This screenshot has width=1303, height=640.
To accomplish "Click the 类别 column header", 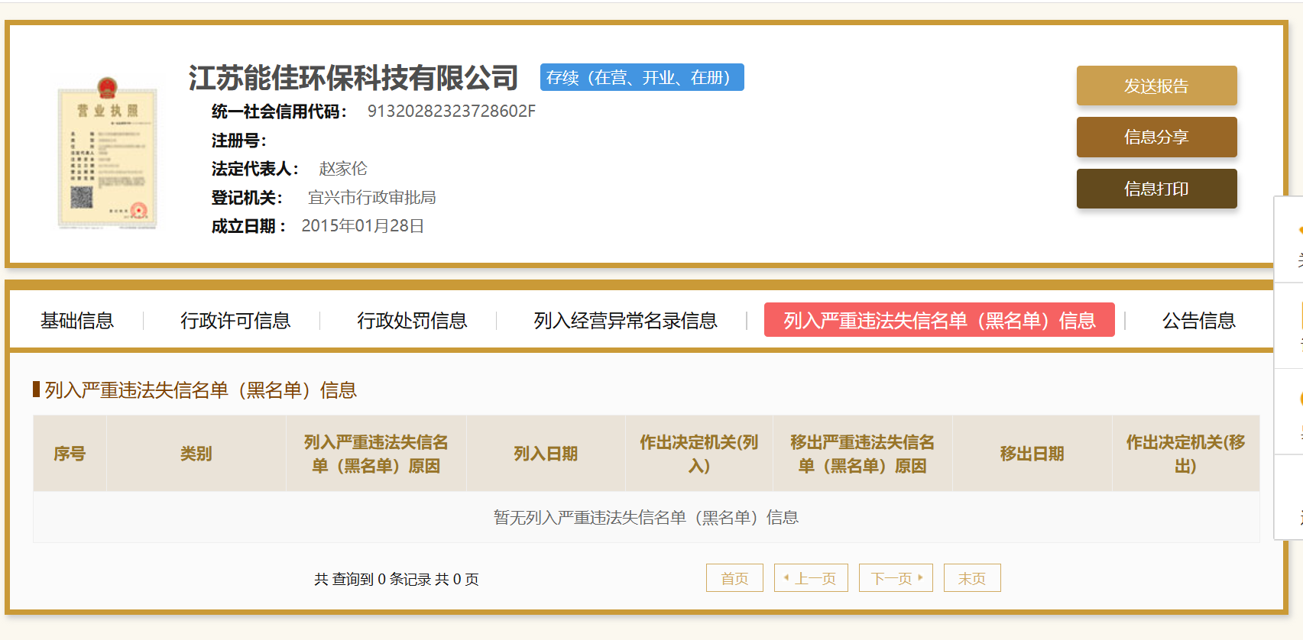I will [x=196, y=454].
